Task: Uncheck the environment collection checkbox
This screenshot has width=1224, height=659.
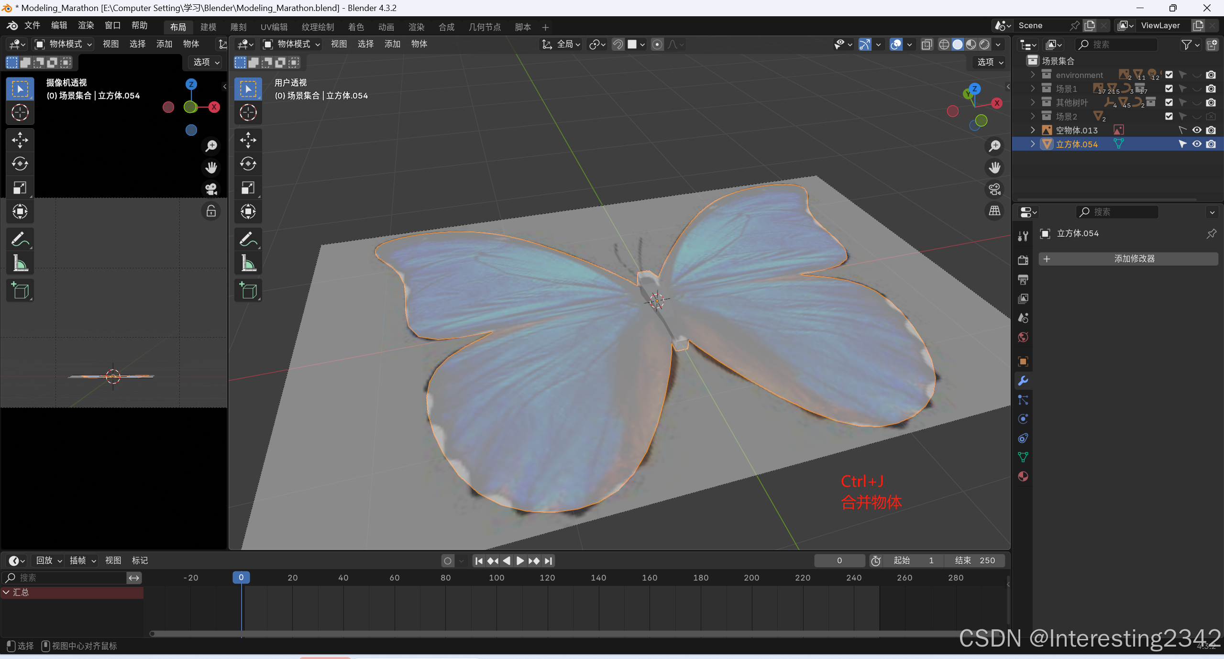Action: coord(1169,75)
